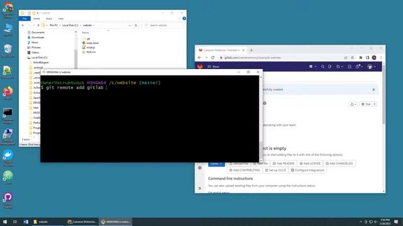Click the Set up CI/CD button

pos(275,170)
